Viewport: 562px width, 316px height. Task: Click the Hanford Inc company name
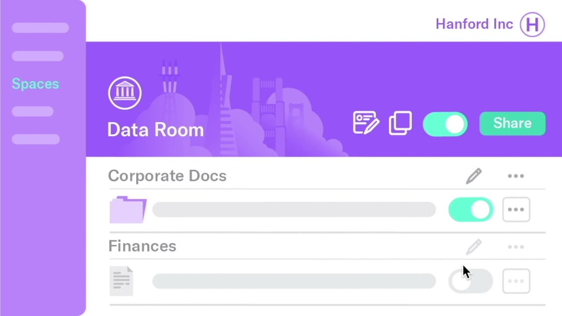[474, 24]
